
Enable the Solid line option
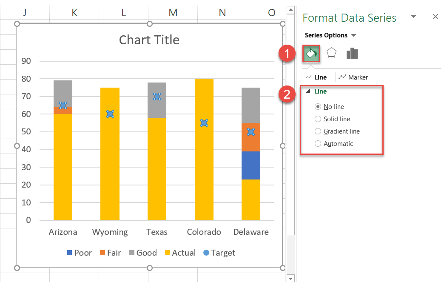click(x=318, y=119)
